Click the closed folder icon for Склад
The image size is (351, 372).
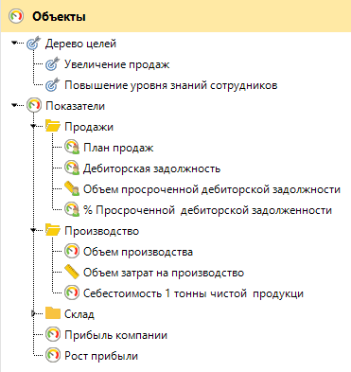tap(53, 313)
